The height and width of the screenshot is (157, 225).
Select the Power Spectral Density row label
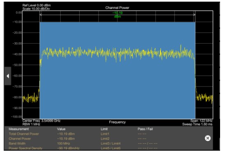(x=25, y=148)
